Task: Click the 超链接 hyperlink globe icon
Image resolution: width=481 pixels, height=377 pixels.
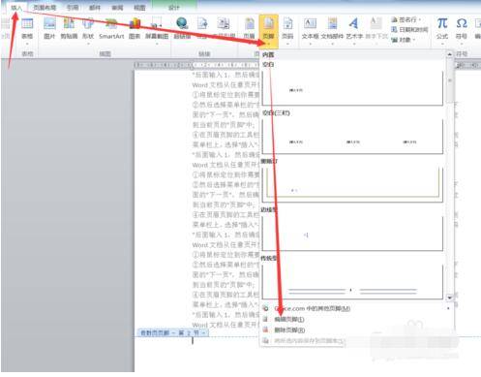Action: (182, 28)
